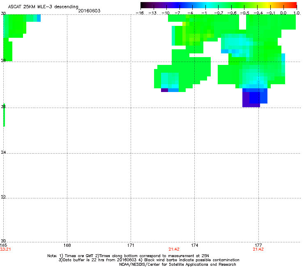304x267 pixels.
Task: Click the -10 color scale label
Action: 166,13
